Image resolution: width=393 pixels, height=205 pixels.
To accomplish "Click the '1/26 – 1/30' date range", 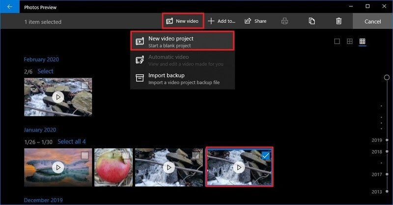I will [x=38, y=142].
